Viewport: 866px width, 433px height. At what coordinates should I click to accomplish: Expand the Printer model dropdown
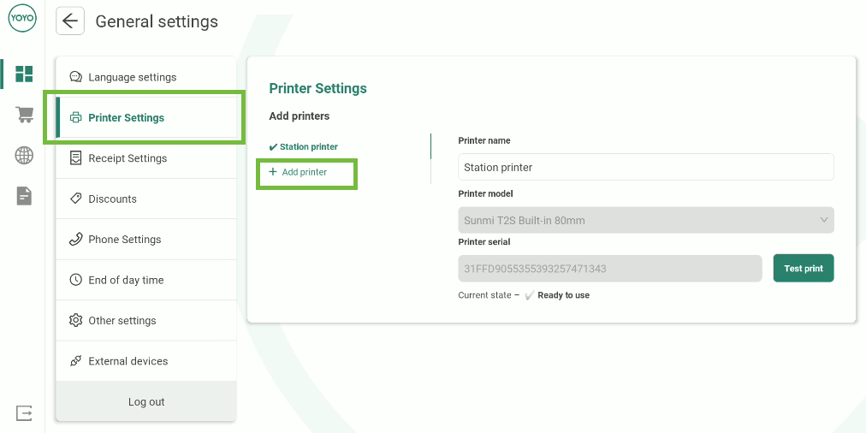(645, 221)
